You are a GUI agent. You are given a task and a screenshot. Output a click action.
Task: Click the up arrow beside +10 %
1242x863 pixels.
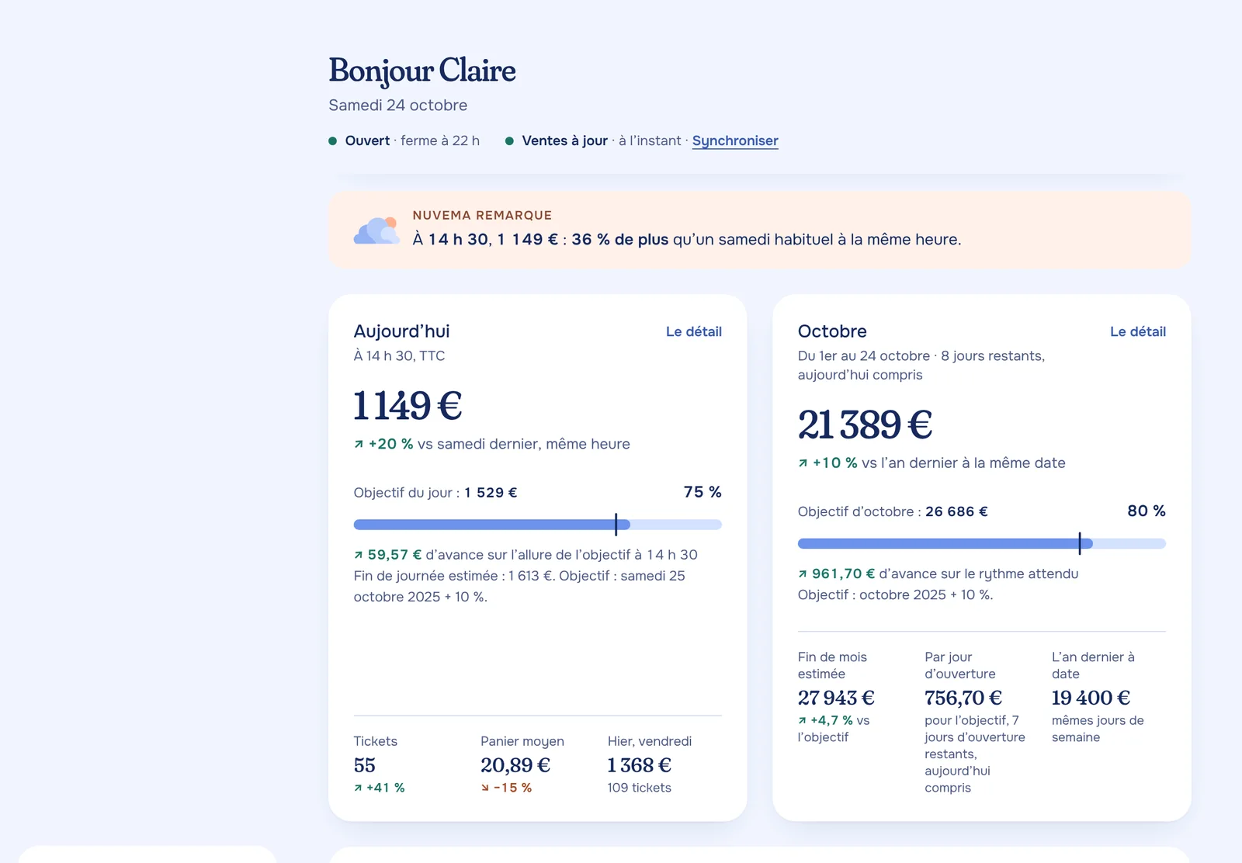[803, 463]
